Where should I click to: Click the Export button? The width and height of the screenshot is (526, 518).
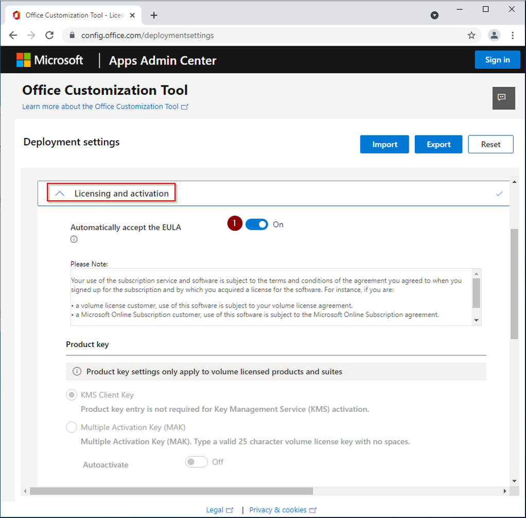point(439,144)
